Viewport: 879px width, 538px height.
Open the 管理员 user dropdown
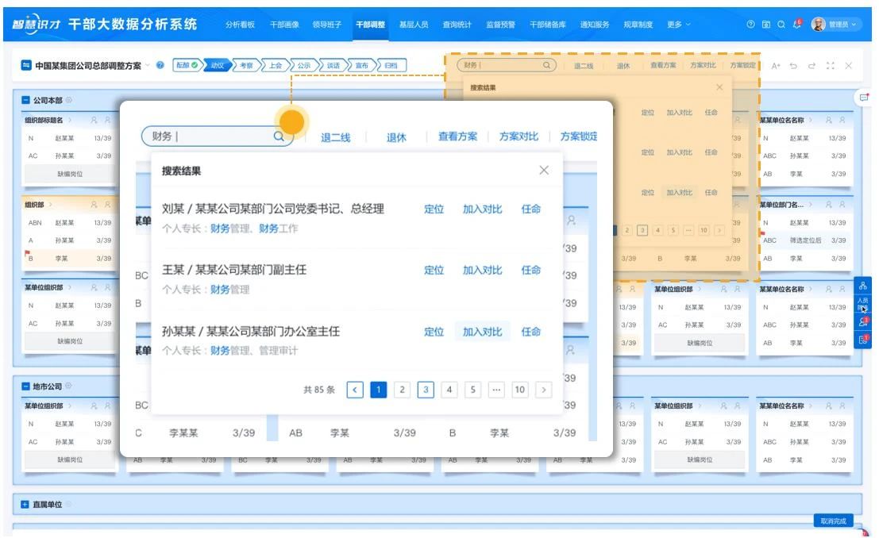pos(835,25)
